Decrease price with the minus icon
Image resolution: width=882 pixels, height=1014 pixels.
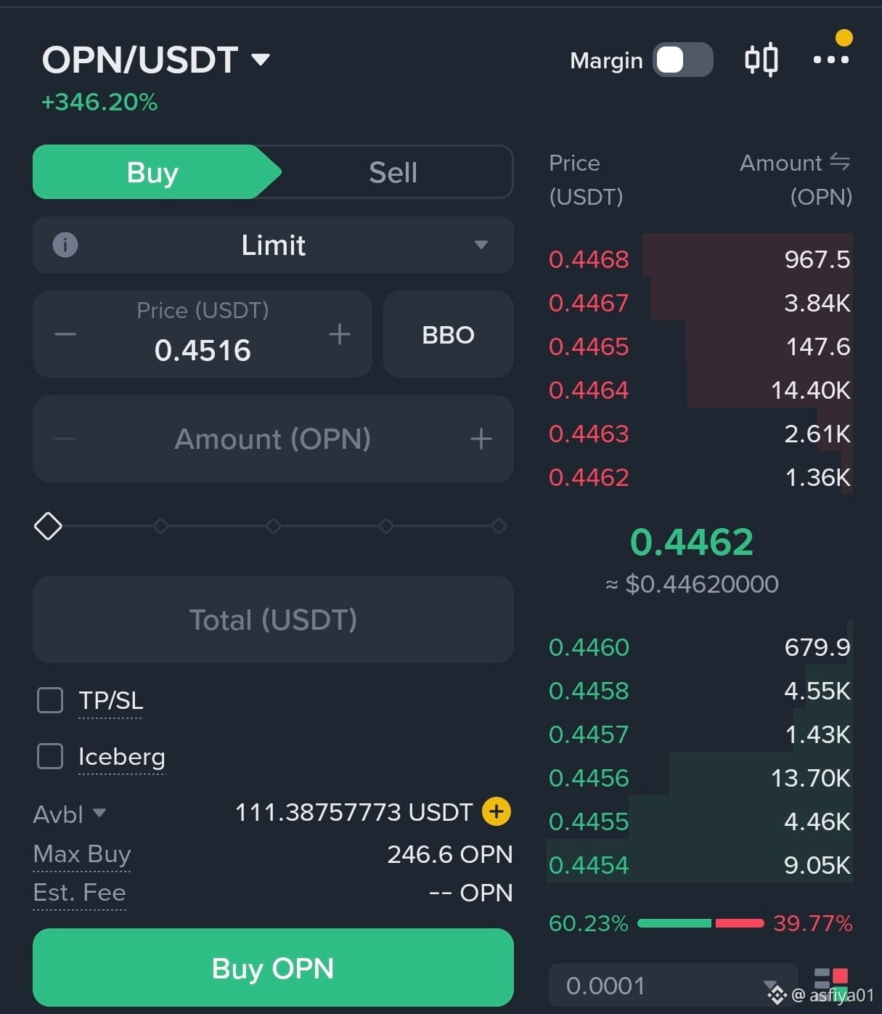point(65,334)
